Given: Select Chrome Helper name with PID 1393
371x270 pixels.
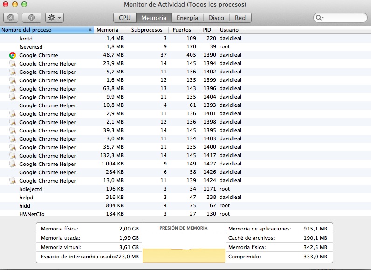Looking at the screenshot, I should 48,105.
